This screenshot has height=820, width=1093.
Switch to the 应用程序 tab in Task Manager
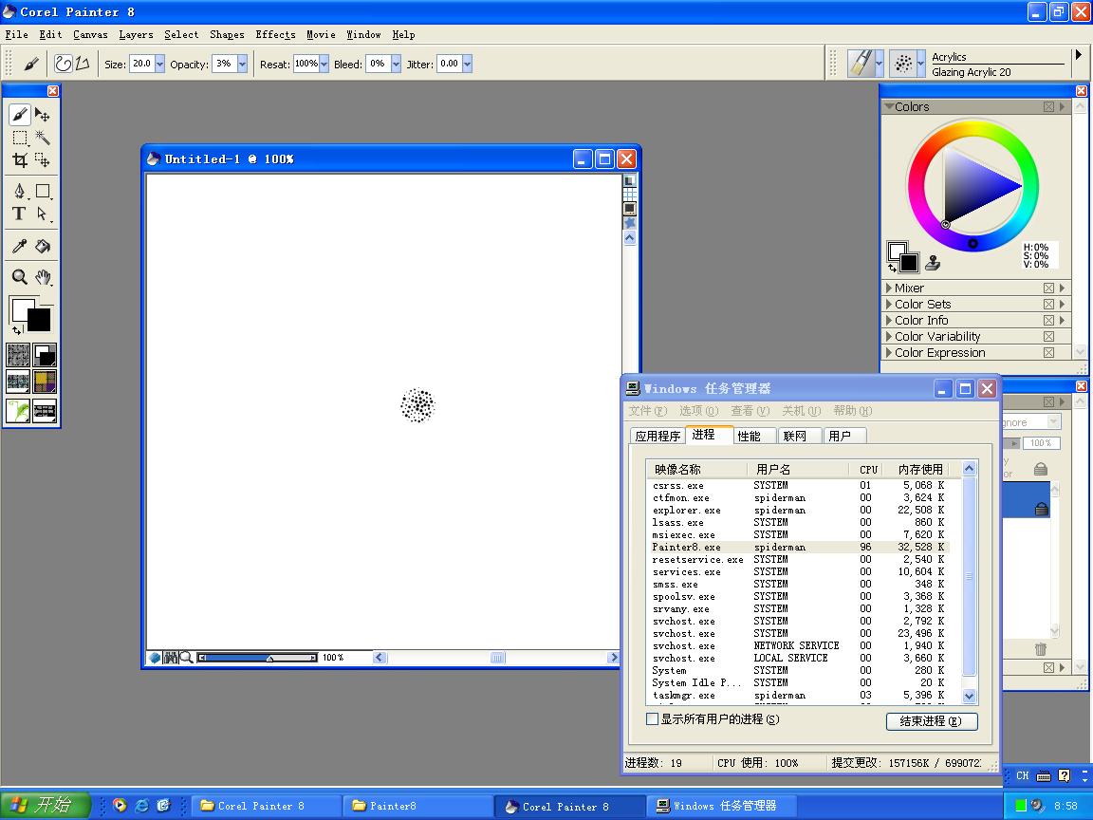click(x=658, y=436)
